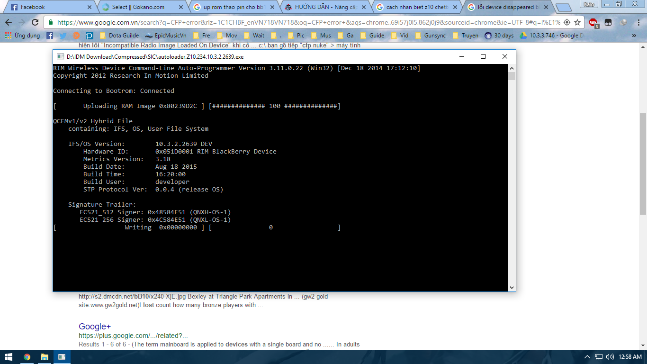Go back using Chrome's back arrow

(x=9, y=22)
